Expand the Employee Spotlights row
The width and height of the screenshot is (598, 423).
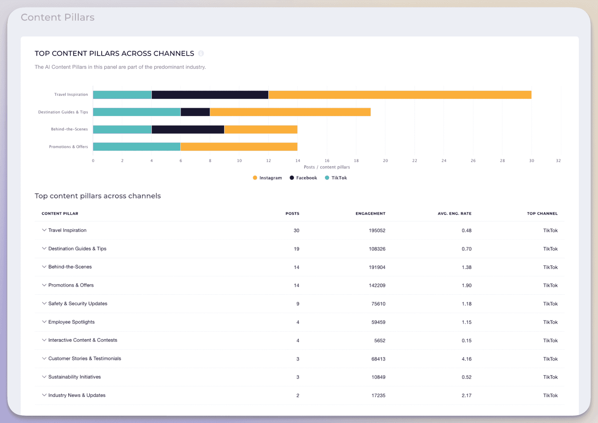click(x=44, y=322)
